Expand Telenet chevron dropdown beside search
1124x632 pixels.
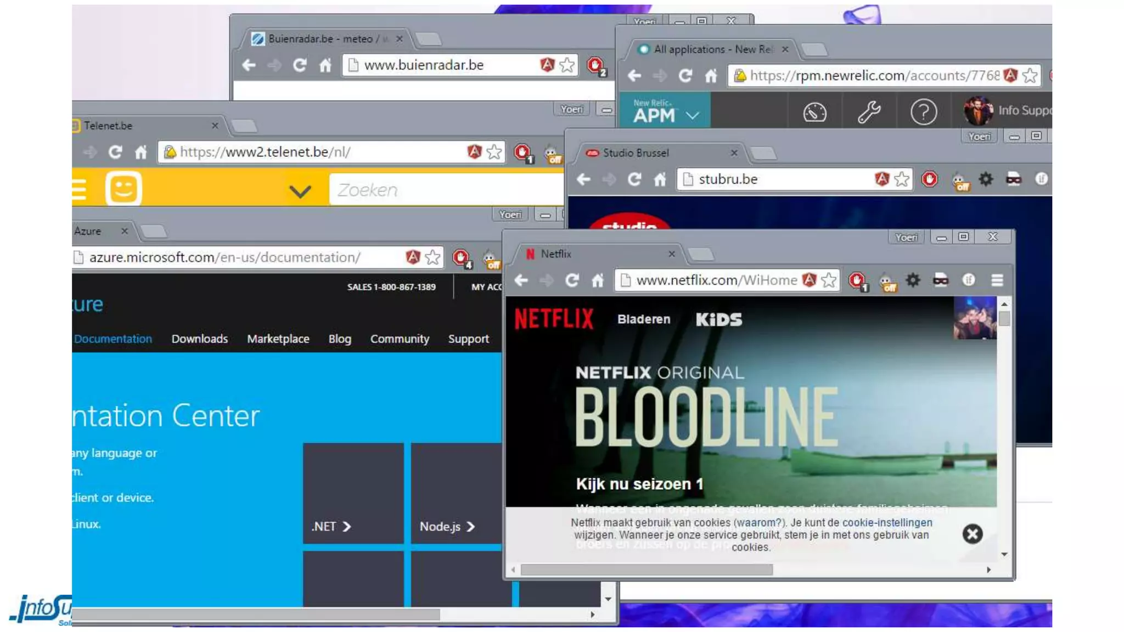click(300, 191)
